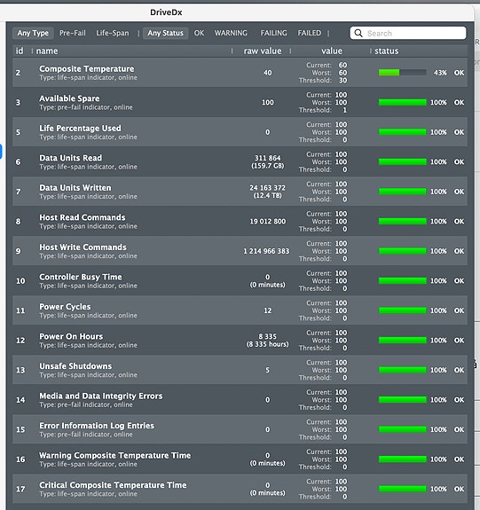The image size is (480, 510).
Task: Show only FAILING status indicators
Action: (273, 33)
